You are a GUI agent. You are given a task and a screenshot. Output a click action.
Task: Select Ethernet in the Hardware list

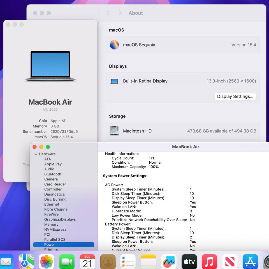pos(52,204)
